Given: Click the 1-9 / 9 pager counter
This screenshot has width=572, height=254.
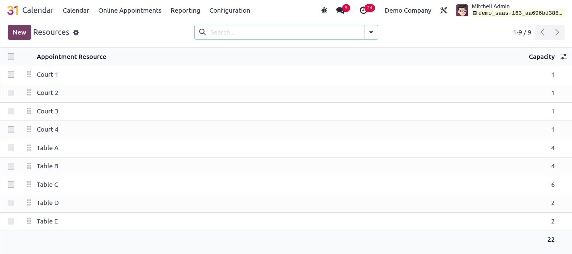Looking at the screenshot, I should pyautogui.click(x=522, y=32).
